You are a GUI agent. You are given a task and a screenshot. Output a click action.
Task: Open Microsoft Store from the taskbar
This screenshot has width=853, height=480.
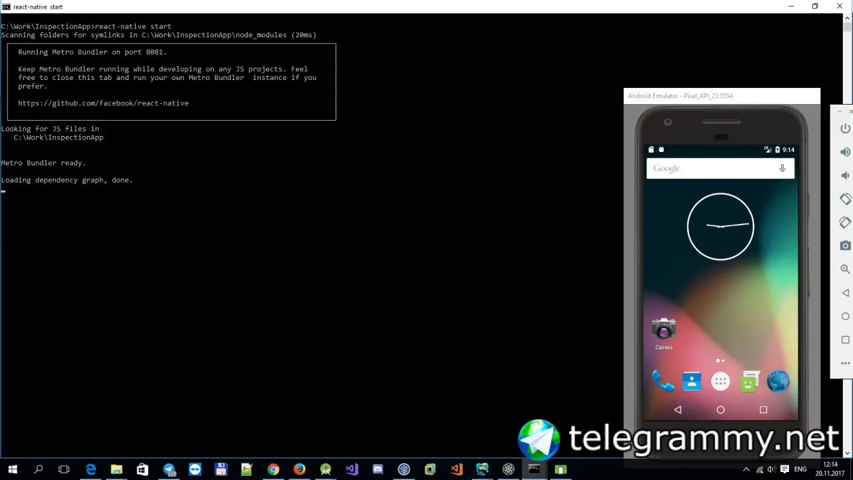[x=143, y=469]
